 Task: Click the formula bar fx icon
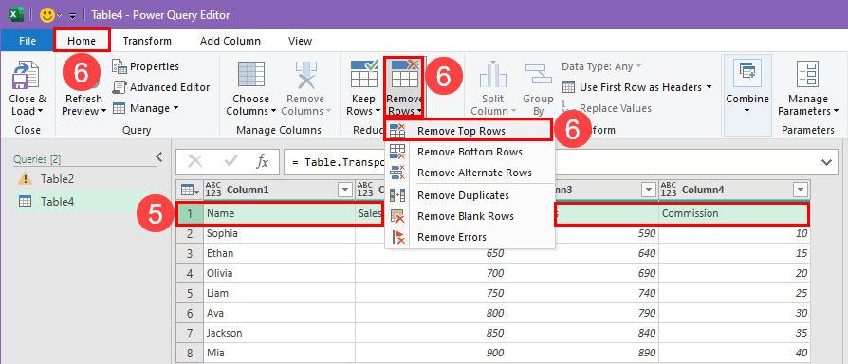(263, 162)
